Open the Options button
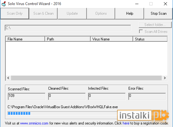The image size is (173, 127). [101, 13]
